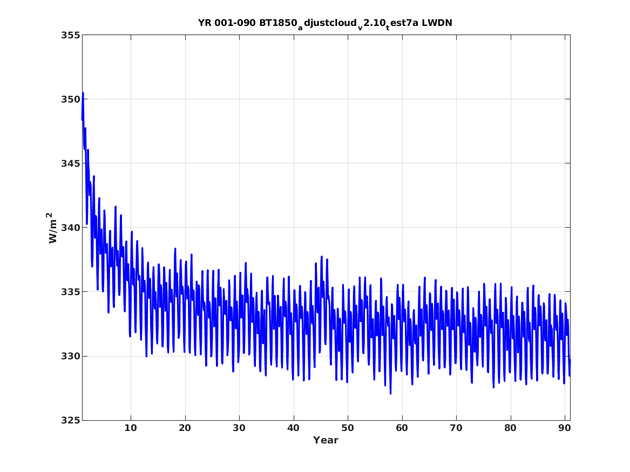Click y-axis tick label 350
Image resolution: width=630 pixels, height=472 pixels.
(x=70, y=99)
